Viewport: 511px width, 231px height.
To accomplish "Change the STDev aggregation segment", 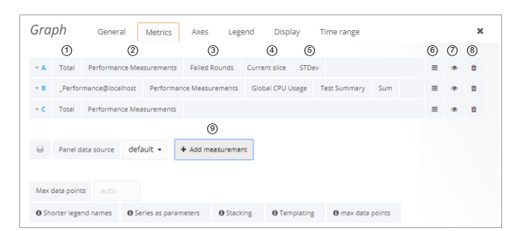I will (309, 68).
